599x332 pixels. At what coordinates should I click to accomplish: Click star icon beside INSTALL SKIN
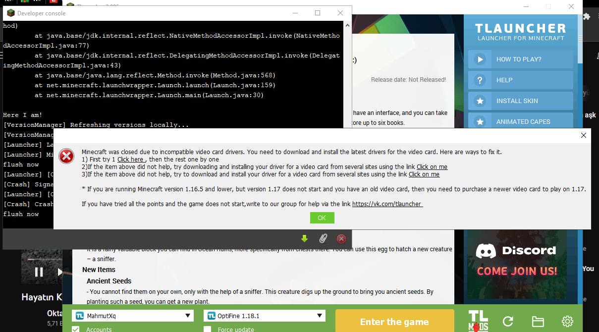[x=480, y=101]
